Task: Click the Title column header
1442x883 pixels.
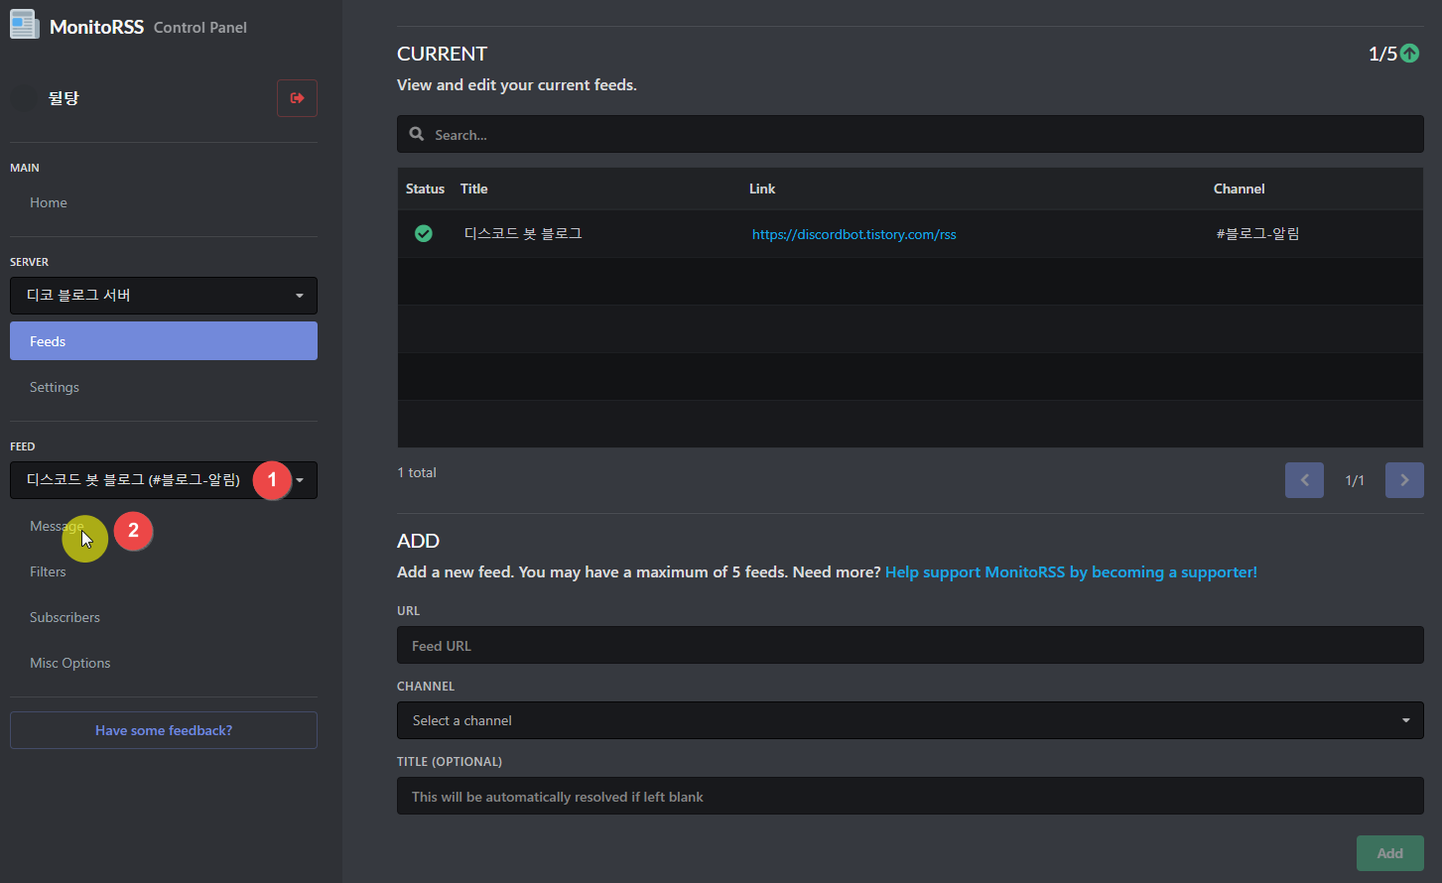Action: [473, 189]
